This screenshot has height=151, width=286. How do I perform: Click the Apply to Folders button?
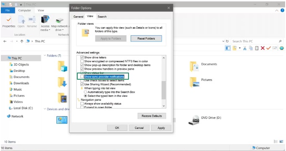pyautogui.click(x=111, y=39)
